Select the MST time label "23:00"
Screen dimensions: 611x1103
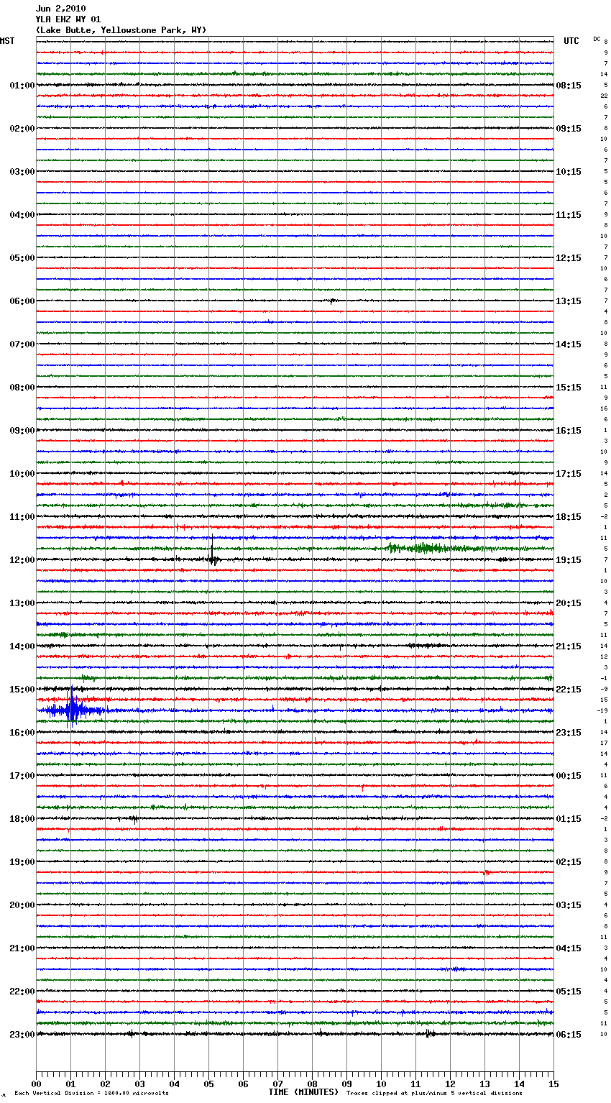22,1035
